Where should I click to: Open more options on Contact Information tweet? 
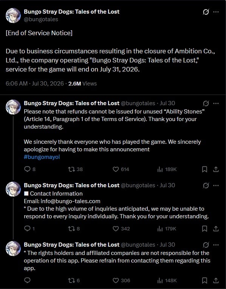tap(216, 185)
